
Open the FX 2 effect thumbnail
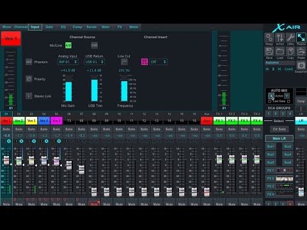pyautogui.click(x=285, y=178)
